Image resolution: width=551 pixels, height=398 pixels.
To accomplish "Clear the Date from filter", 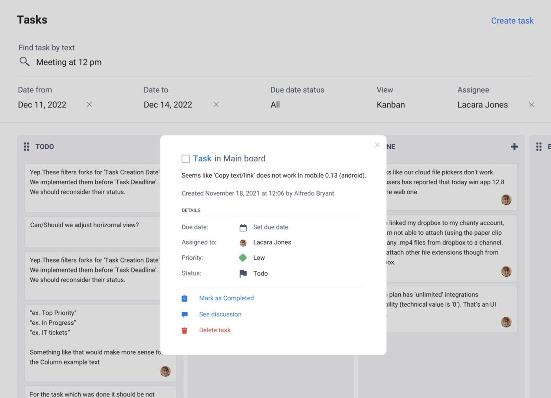I will (89, 105).
